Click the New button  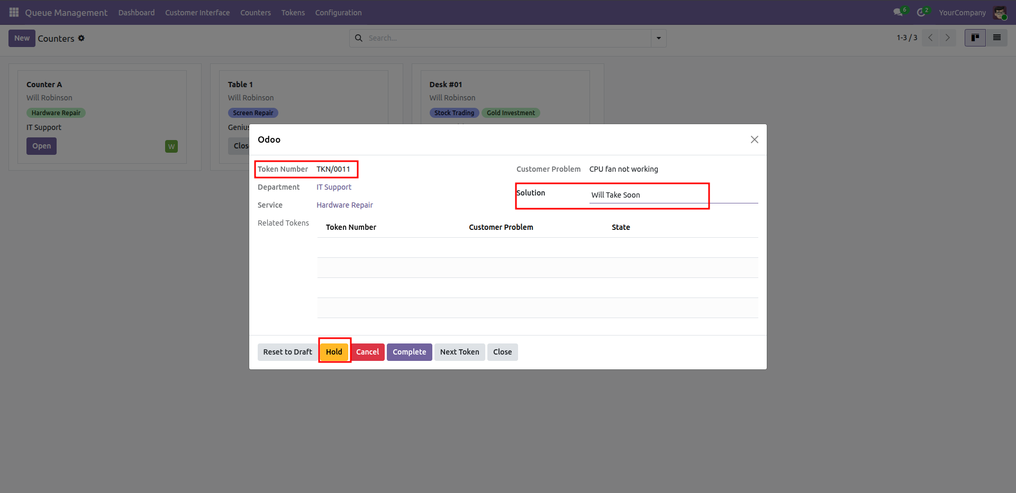point(22,38)
